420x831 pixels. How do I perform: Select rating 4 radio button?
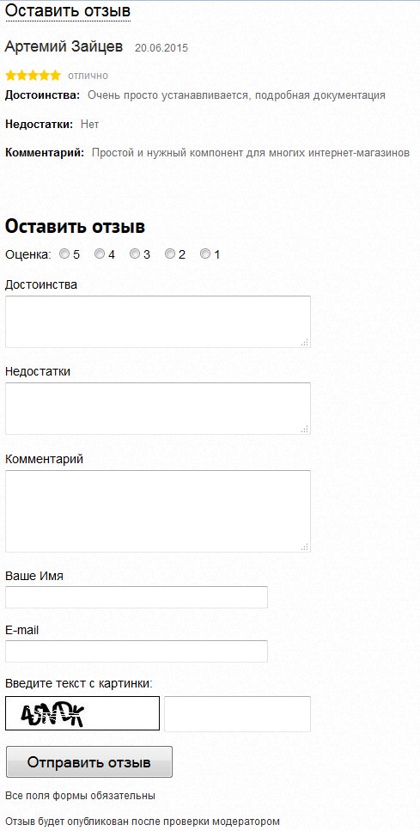pos(99,254)
